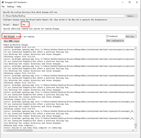Image resolution: width=141 pixels, height=138 pixels.
Task: Open the Settings menu
Action: click(11, 6)
